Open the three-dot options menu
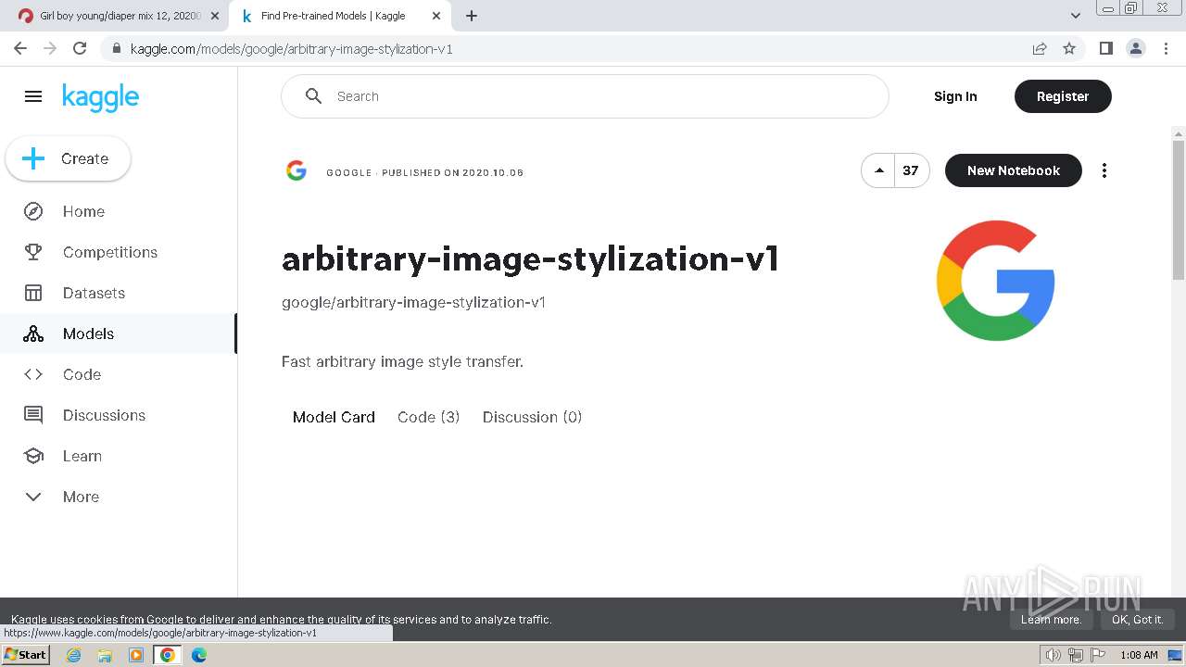1186x667 pixels. click(x=1104, y=170)
